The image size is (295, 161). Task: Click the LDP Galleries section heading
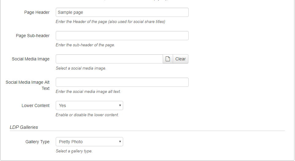(x=24, y=127)
